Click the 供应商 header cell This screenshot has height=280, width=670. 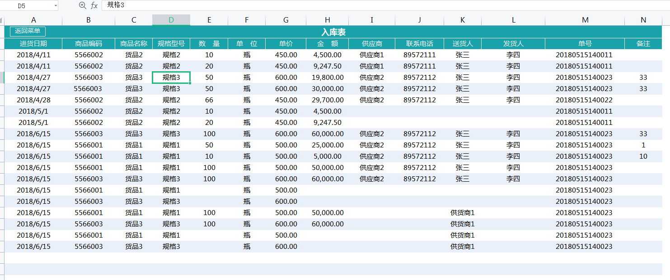pos(372,44)
